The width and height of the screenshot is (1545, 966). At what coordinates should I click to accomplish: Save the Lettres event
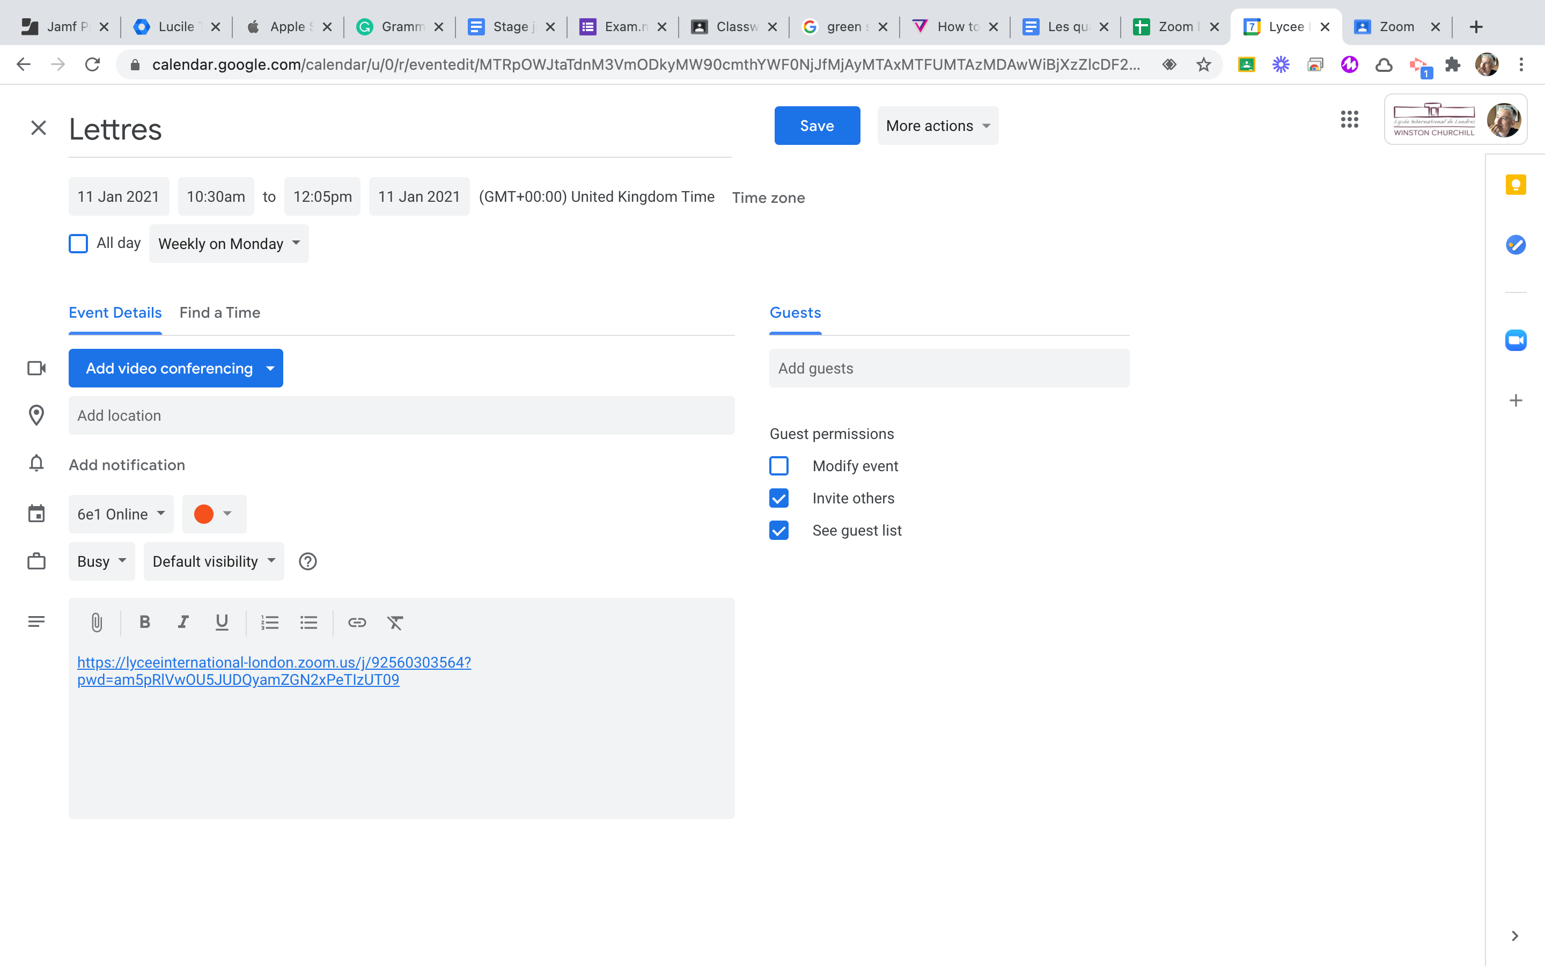(x=816, y=126)
